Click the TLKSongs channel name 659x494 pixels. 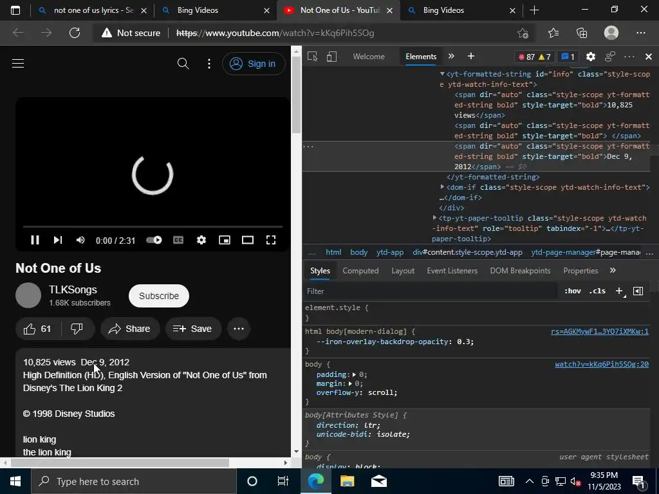[x=73, y=289]
